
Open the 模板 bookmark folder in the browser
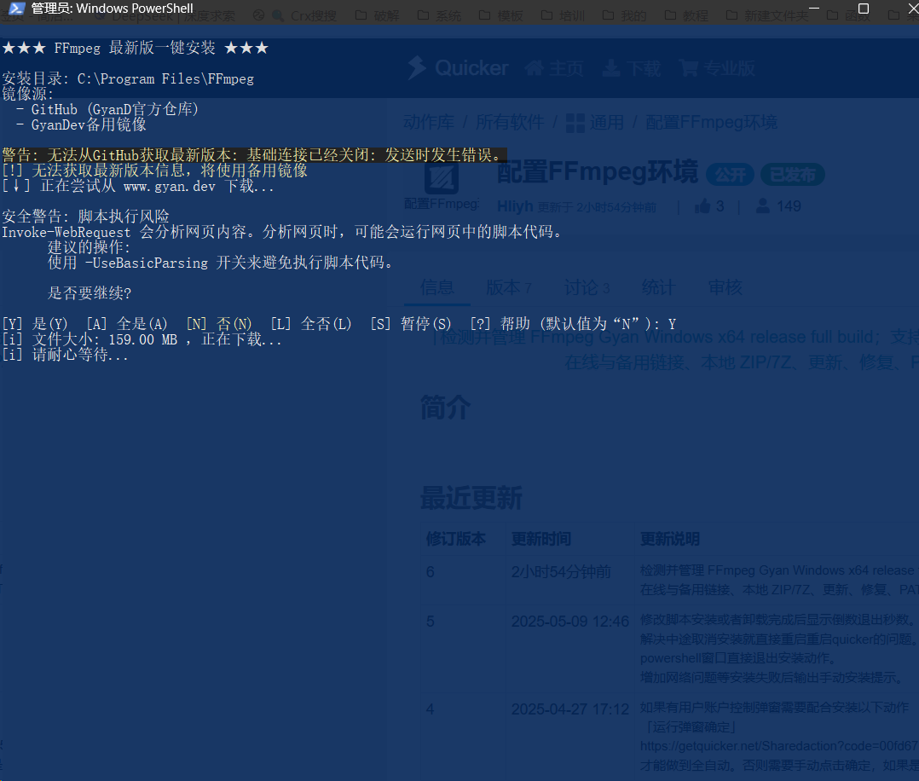pyautogui.click(x=501, y=16)
